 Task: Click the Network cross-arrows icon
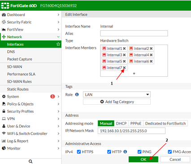(x=4, y=37)
